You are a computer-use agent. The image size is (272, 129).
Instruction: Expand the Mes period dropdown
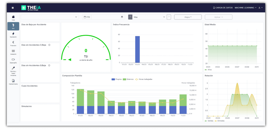[149, 17]
